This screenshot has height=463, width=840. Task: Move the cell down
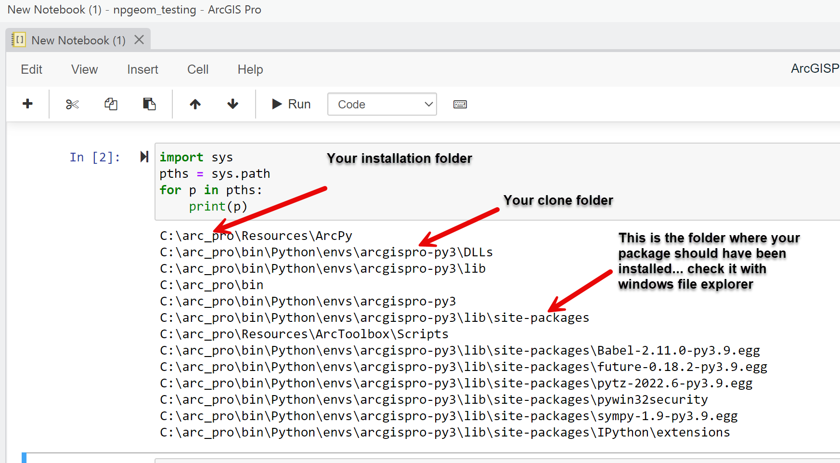coord(232,104)
